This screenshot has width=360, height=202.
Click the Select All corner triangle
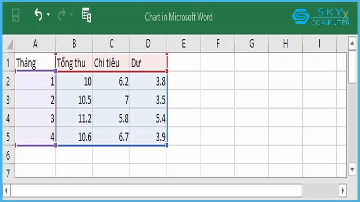click(10, 44)
